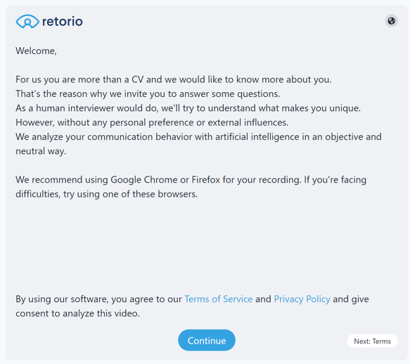Click the retorio eye logo icon

click(27, 21)
